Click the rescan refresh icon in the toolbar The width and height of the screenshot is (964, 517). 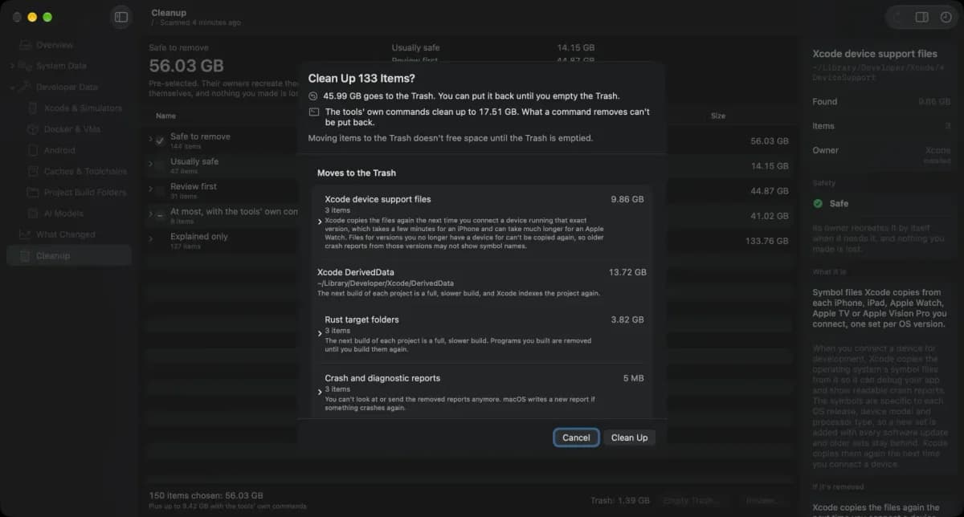click(899, 17)
